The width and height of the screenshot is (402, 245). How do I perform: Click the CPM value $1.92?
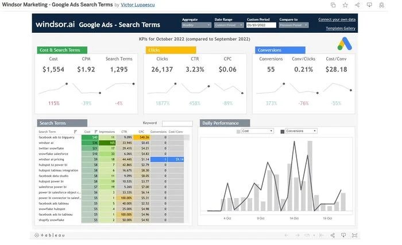click(86, 70)
